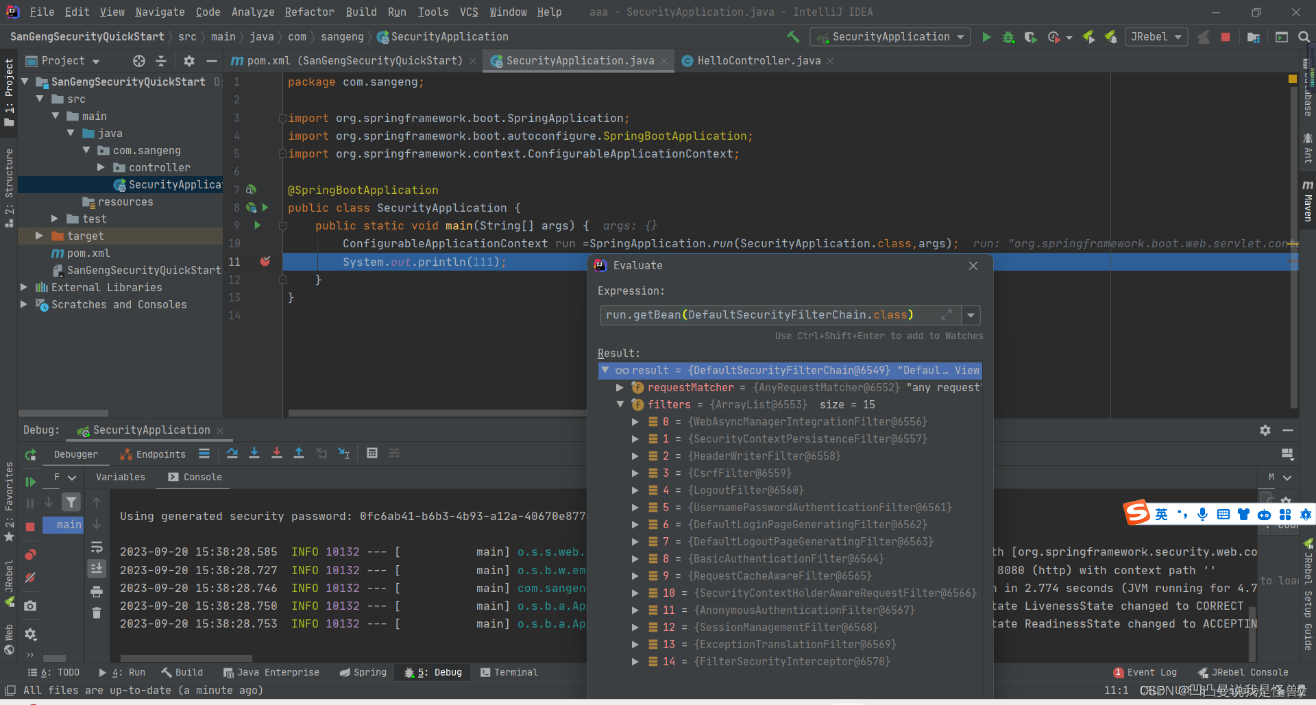Open the Maven side tool window
Screen dimensions: 1316x705
click(x=1308, y=201)
